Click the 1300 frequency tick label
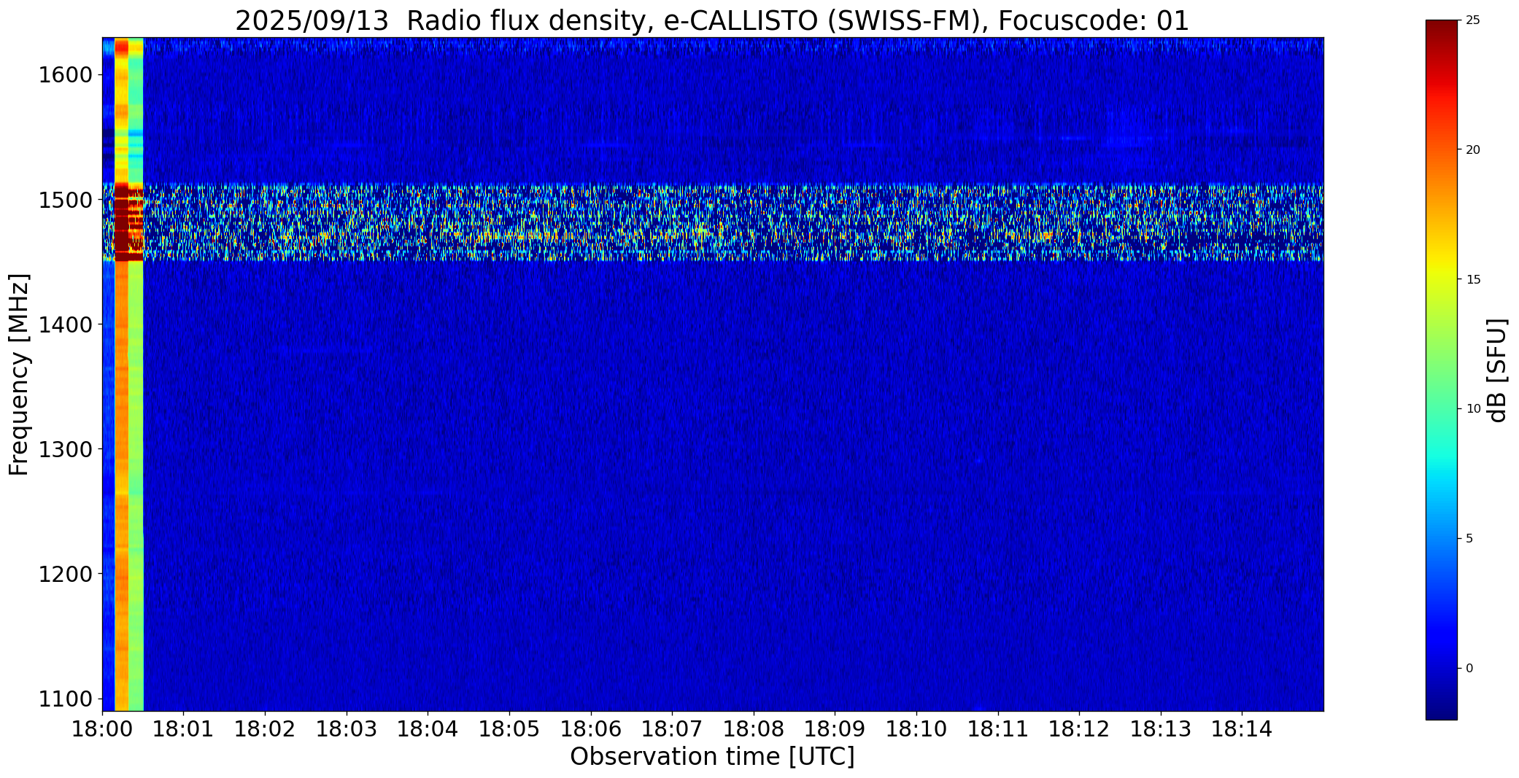 pos(65,449)
